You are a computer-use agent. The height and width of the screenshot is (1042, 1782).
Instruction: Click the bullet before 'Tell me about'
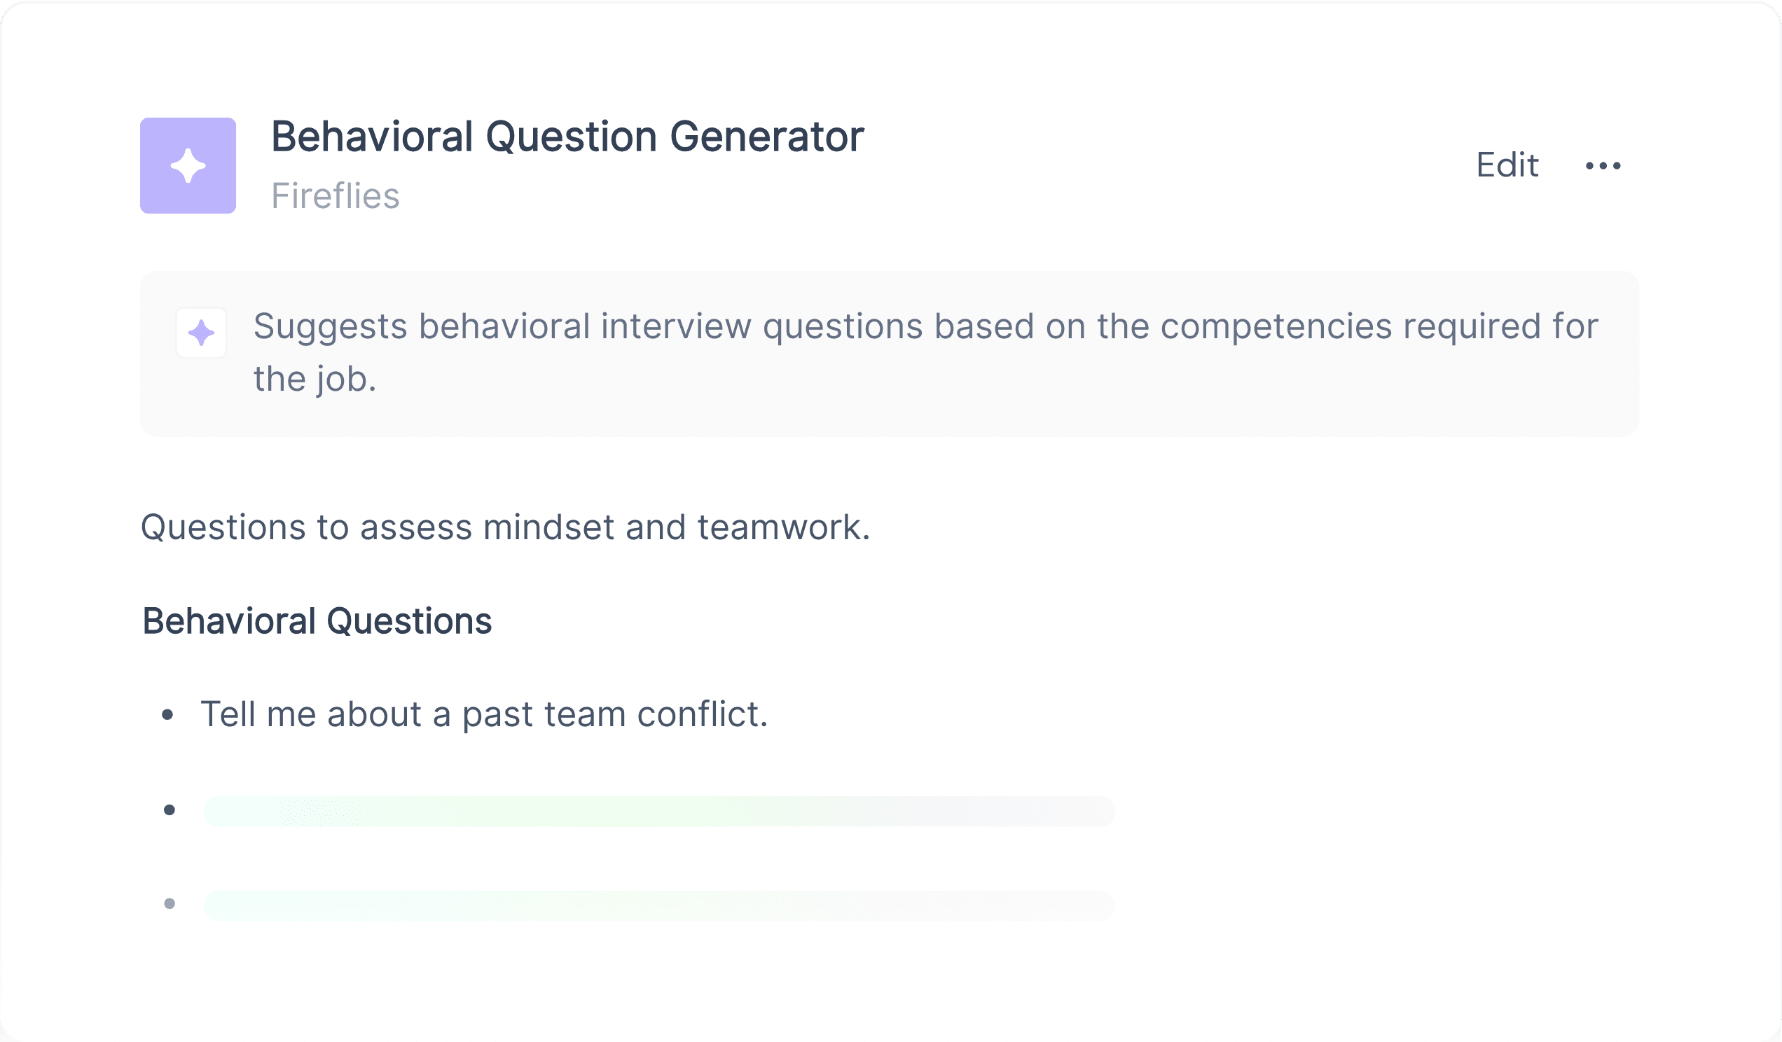tap(167, 715)
